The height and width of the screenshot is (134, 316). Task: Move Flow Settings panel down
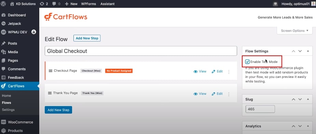click(300, 51)
